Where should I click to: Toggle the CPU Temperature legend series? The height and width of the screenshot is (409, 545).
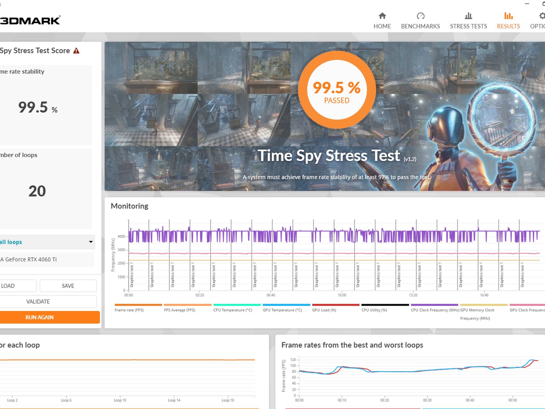click(x=237, y=308)
